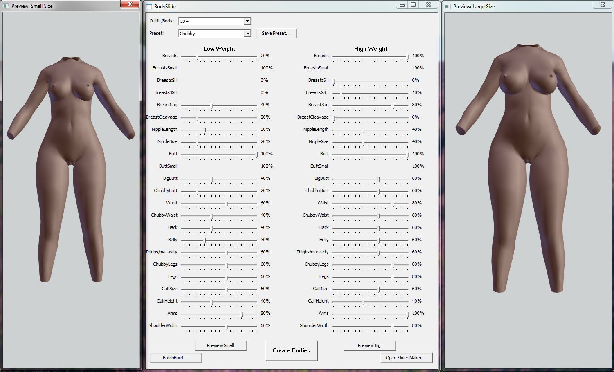Click the High Weight Belly slider
The width and height of the screenshot is (614, 372).
point(370,242)
